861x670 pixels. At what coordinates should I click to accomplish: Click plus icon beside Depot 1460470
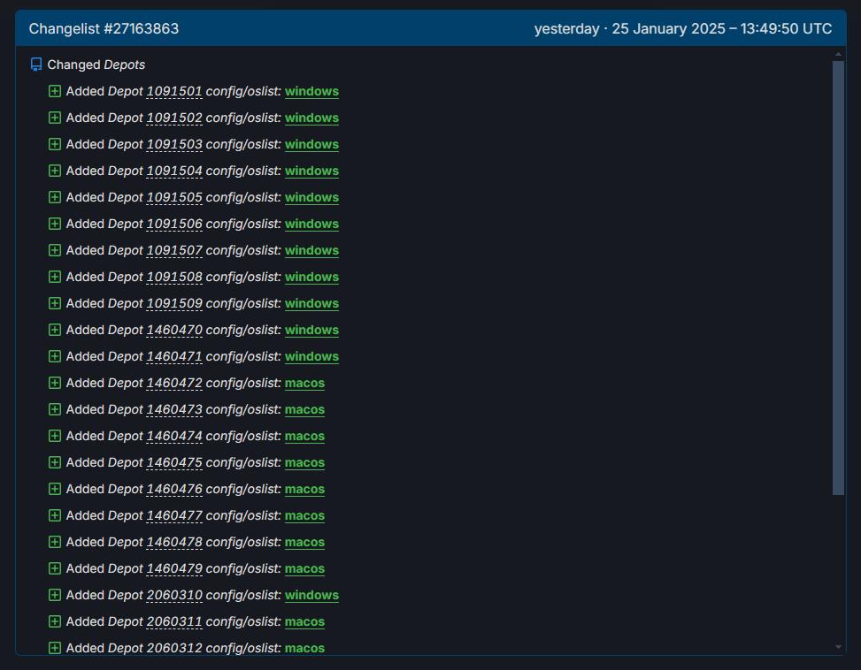[54, 330]
